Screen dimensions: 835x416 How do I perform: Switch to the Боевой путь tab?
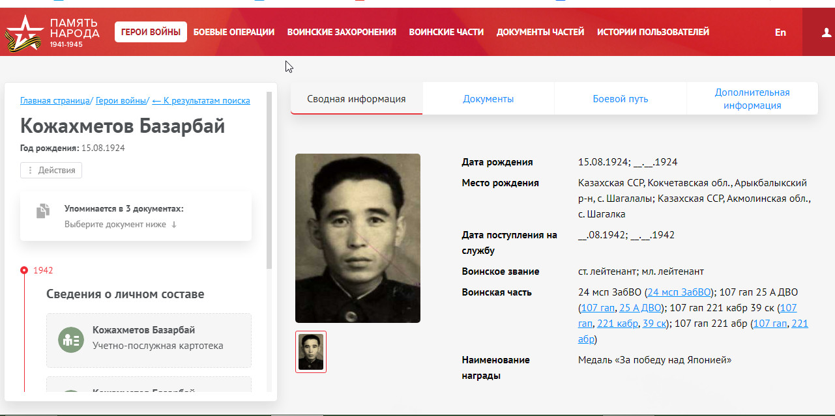coord(621,99)
